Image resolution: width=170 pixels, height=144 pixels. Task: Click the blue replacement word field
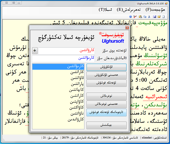click(63, 59)
